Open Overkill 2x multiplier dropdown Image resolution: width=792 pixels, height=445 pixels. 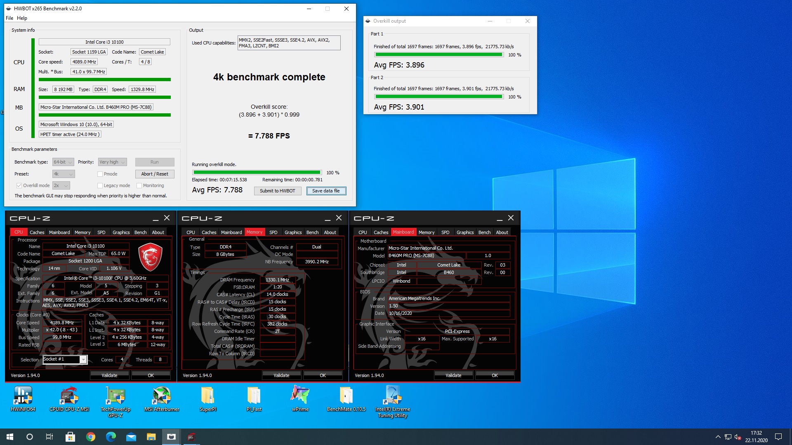click(61, 185)
